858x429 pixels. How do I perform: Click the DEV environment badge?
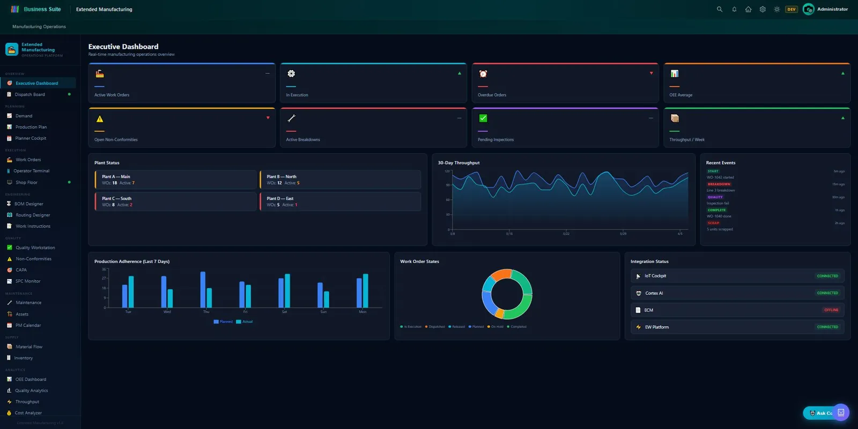coord(792,9)
